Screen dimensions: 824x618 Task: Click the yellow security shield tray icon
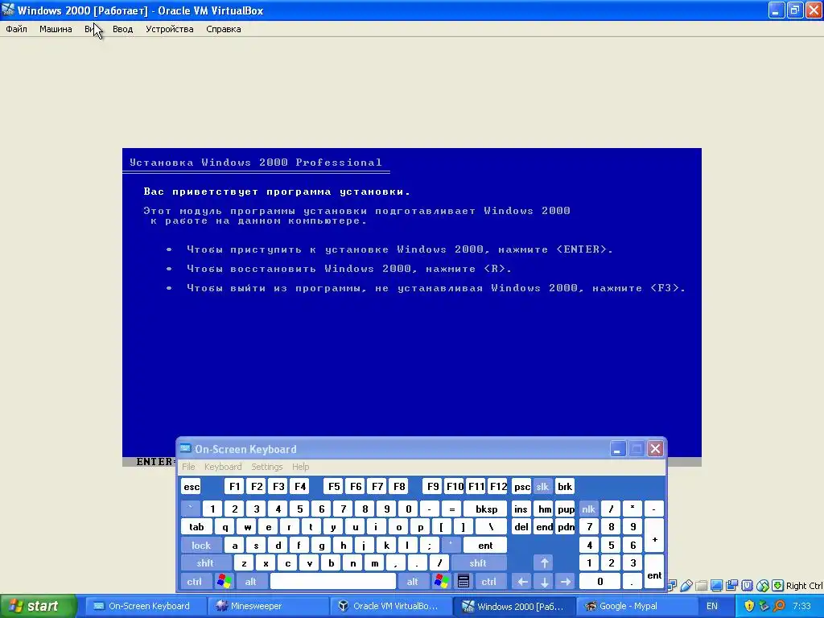pos(749,606)
